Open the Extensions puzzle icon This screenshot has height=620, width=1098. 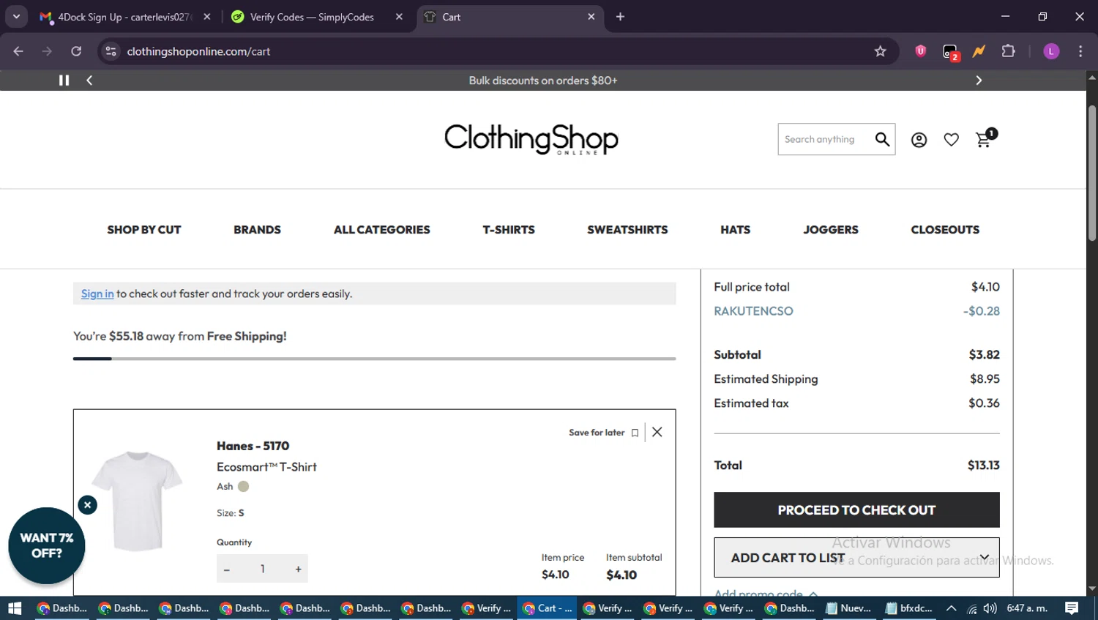click(1008, 51)
